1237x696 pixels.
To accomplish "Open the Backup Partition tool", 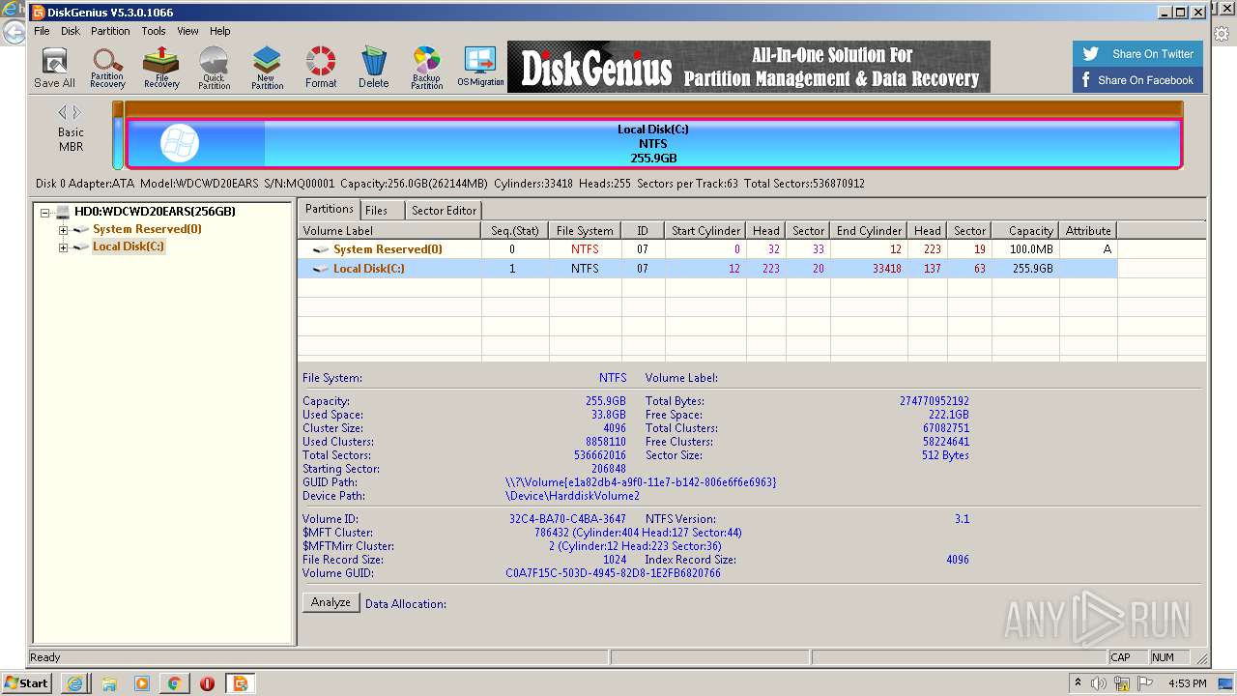I will coord(426,68).
